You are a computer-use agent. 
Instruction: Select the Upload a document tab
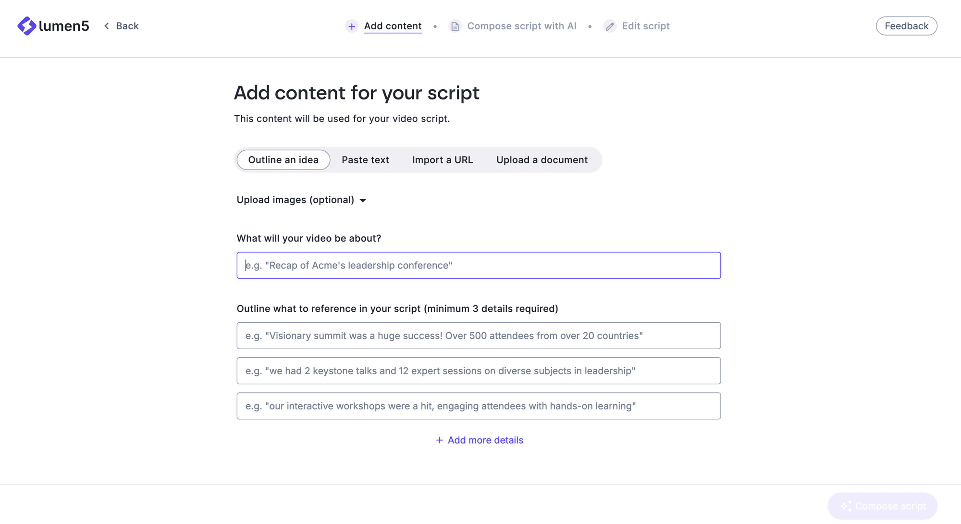click(542, 159)
